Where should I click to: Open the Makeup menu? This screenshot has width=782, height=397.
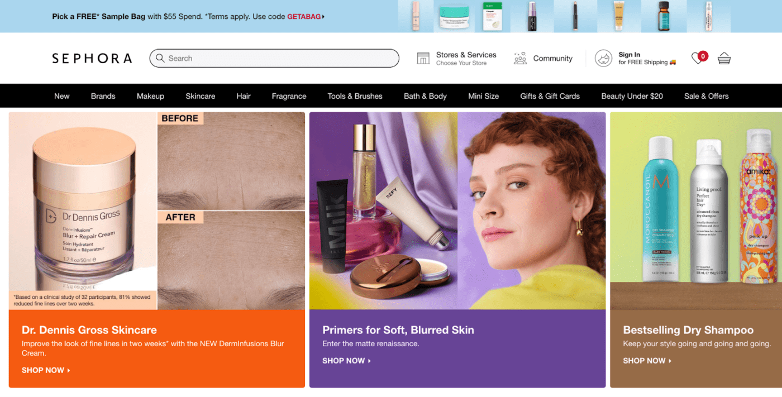(x=150, y=96)
